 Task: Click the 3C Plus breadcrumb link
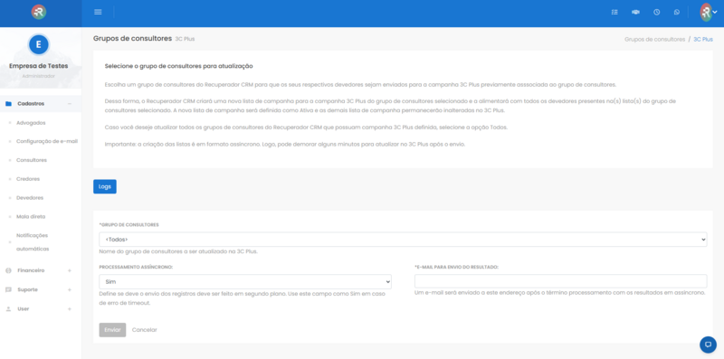tap(703, 39)
